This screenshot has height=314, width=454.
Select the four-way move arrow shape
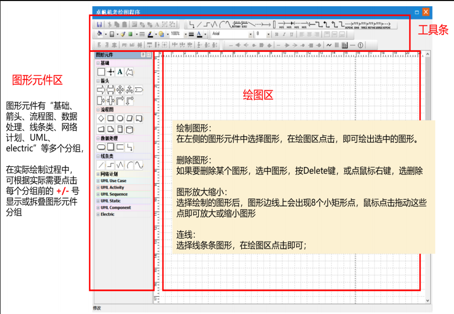pyautogui.click(x=119, y=88)
